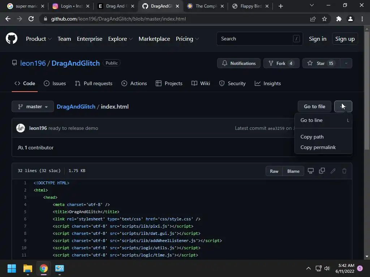Image resolution: width=370 pixels, height=277 pixels.
Task: Show hidden tray icons chevron
Action: pyautogui.click(x=309, y=268)
